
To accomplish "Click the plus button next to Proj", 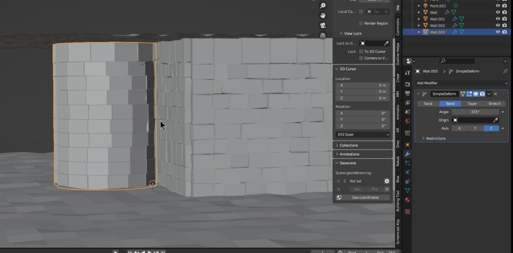I will [387, 189].
